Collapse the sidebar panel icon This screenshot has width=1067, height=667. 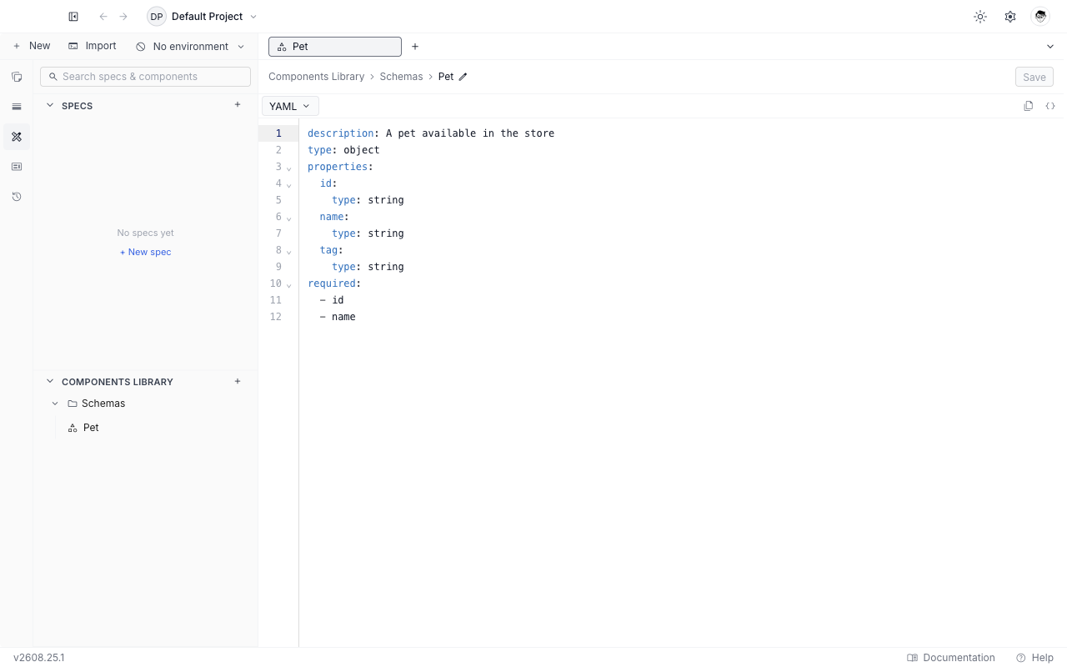[73, 17]
